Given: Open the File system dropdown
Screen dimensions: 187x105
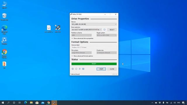Looking at the screenshot, I should (82, 52).
